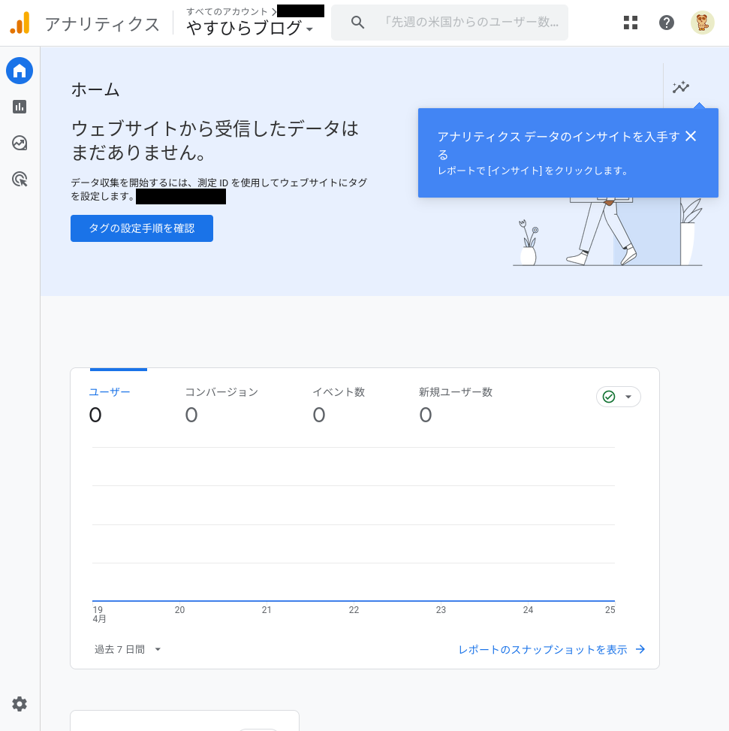This screenshot has height=731, width=729.
Task: Open the Insights sparkline icon
Action: 681,88
